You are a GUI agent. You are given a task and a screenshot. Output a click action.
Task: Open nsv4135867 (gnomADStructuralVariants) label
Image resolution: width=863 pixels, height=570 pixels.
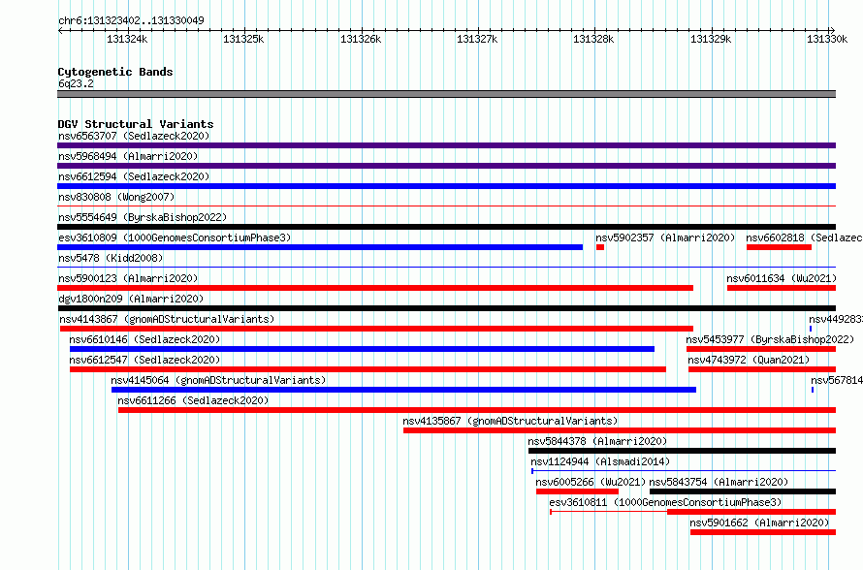(510, 421)
